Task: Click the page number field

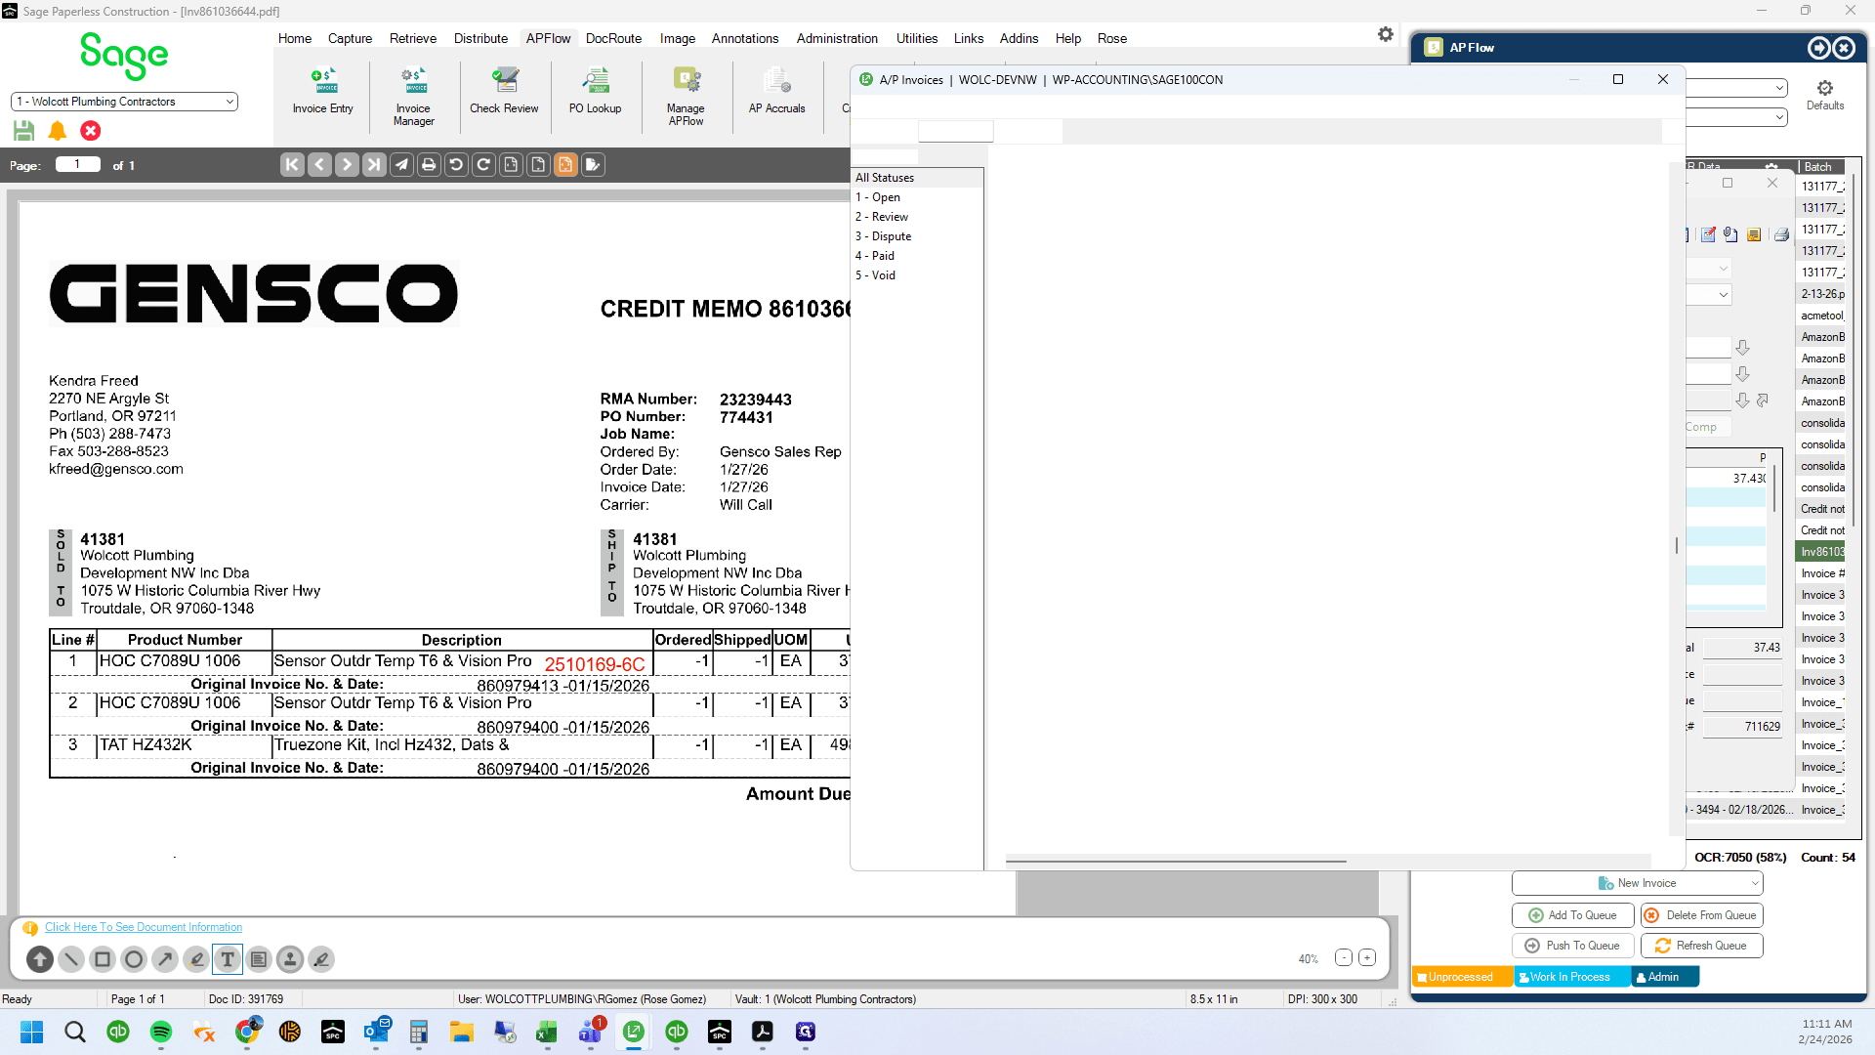Action: coord(78,165)
